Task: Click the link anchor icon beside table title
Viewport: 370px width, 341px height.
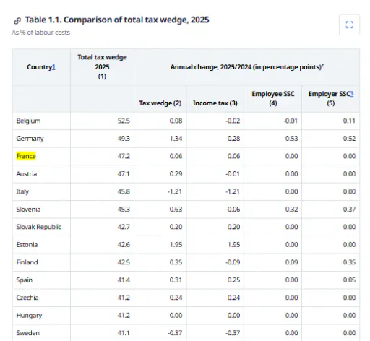Action: (x=17, y=21)
